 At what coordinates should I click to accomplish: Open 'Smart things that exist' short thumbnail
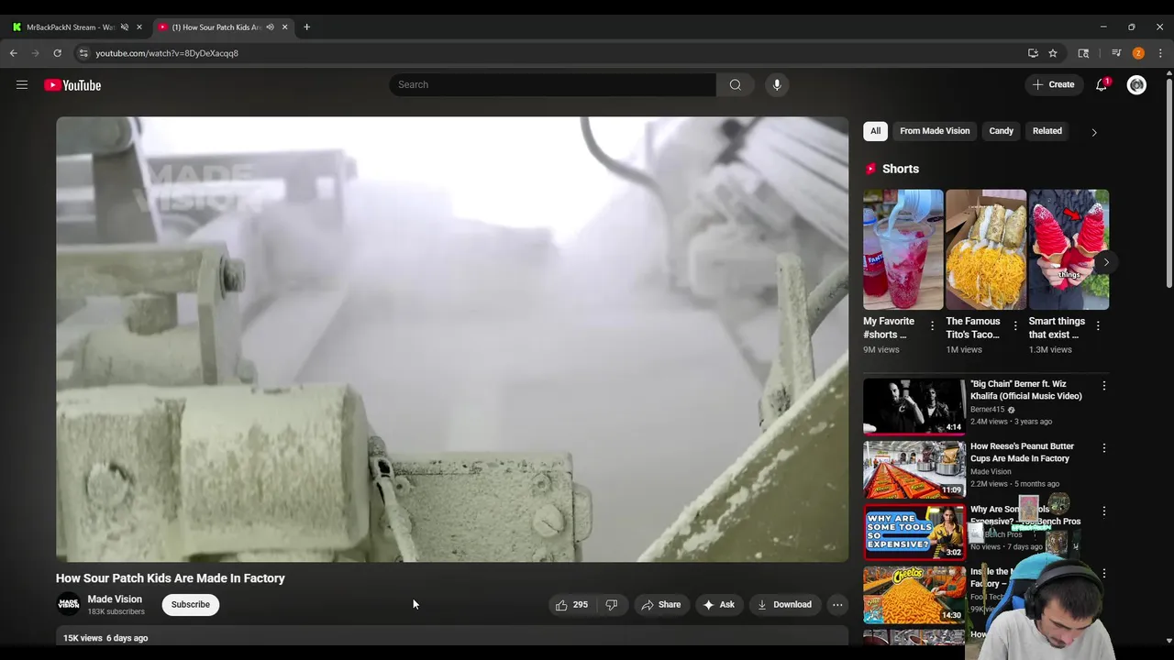(1069, 249)
